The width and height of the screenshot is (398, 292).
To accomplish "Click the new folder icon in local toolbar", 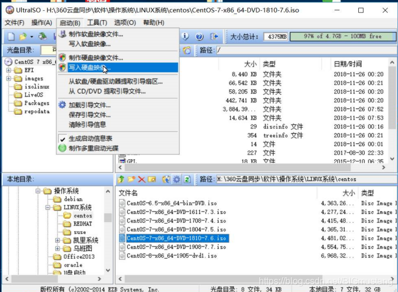I will click(131, 180).
